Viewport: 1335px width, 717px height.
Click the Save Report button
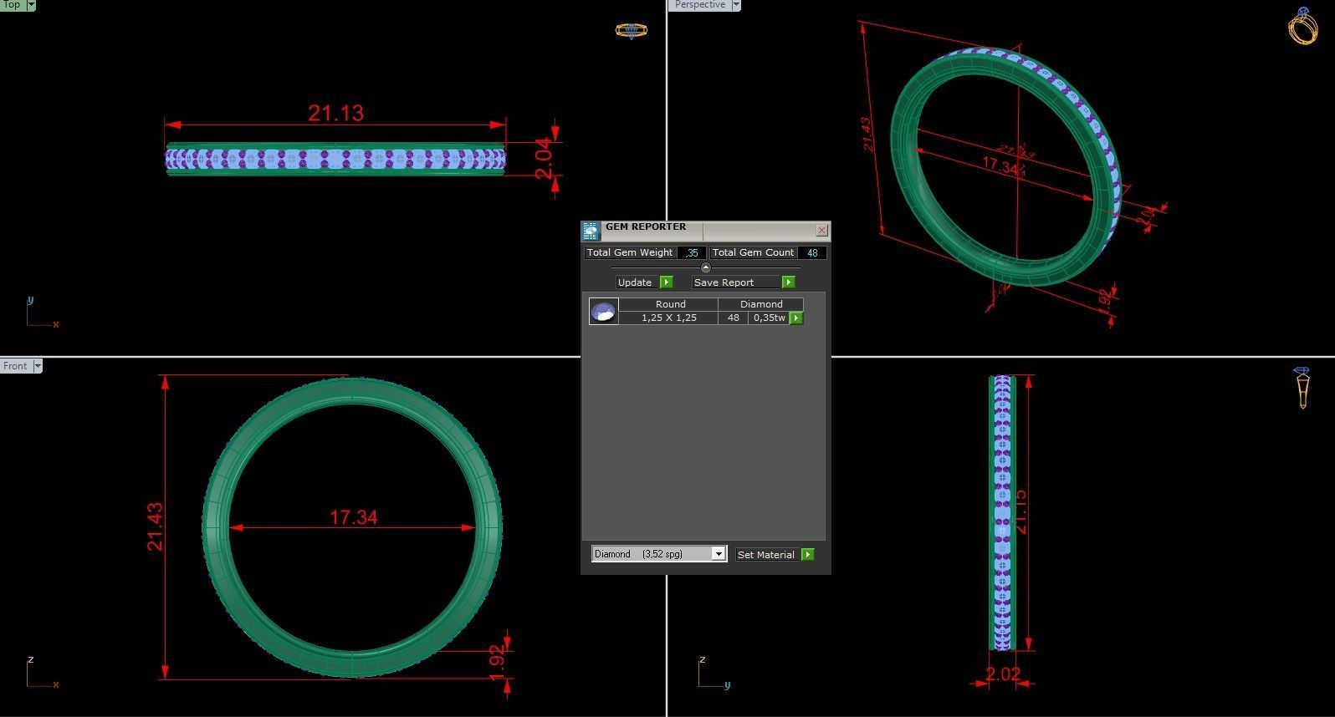(x=736, y=282)
